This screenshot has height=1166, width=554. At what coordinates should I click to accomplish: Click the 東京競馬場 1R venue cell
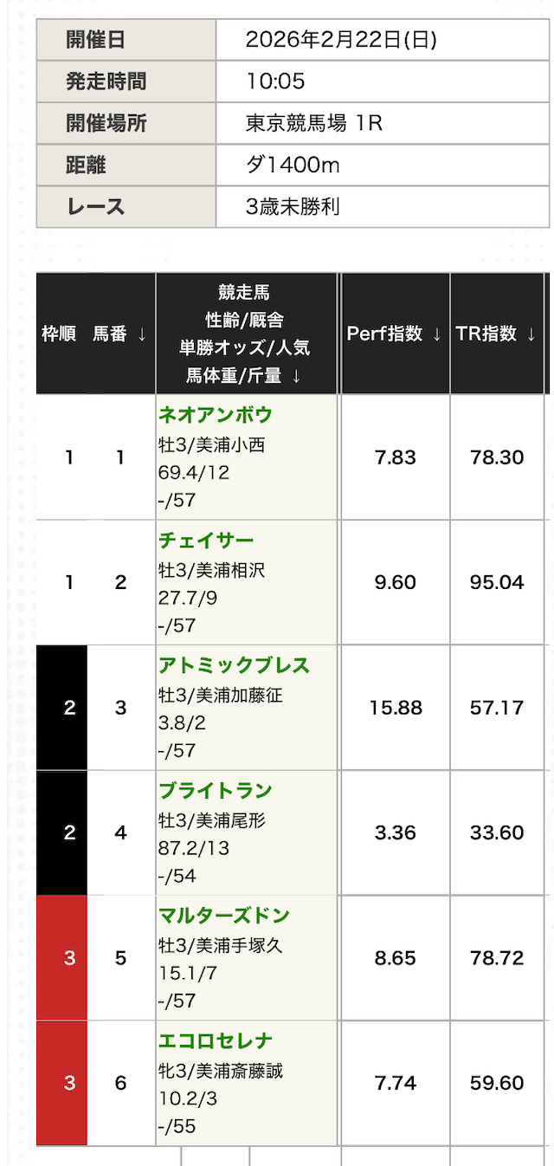coord(313,123)
